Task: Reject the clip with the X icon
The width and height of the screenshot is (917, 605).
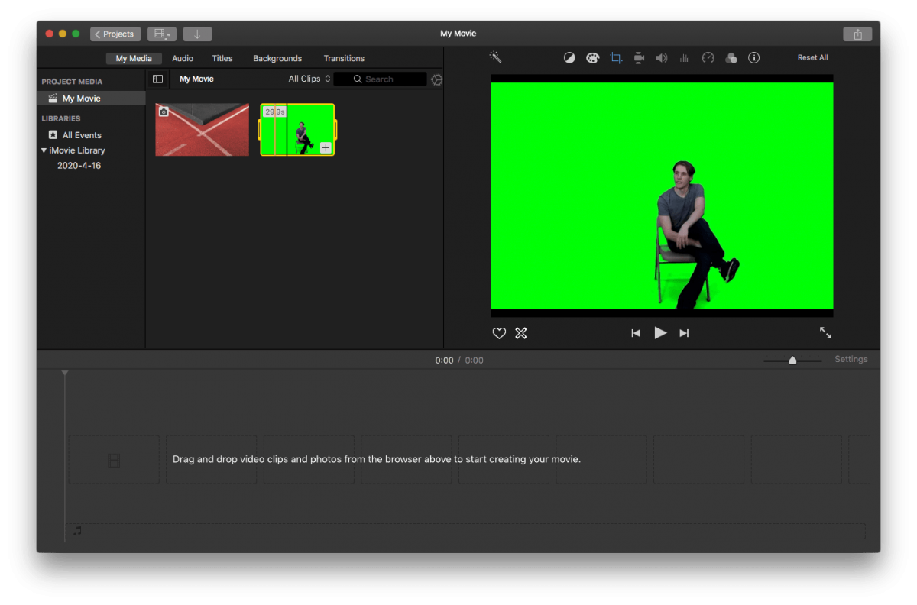Action: [x=521, y=333]
